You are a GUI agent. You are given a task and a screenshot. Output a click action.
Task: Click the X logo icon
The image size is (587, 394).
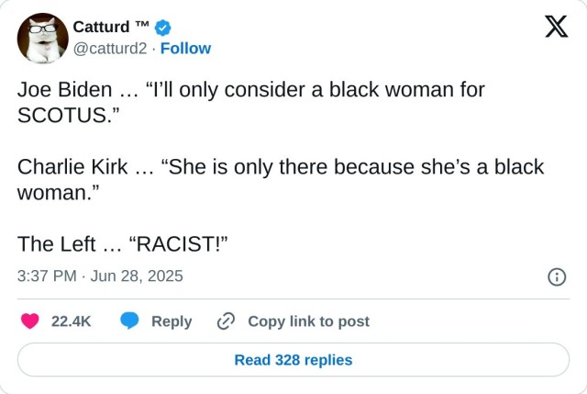[x=556, y=28]
